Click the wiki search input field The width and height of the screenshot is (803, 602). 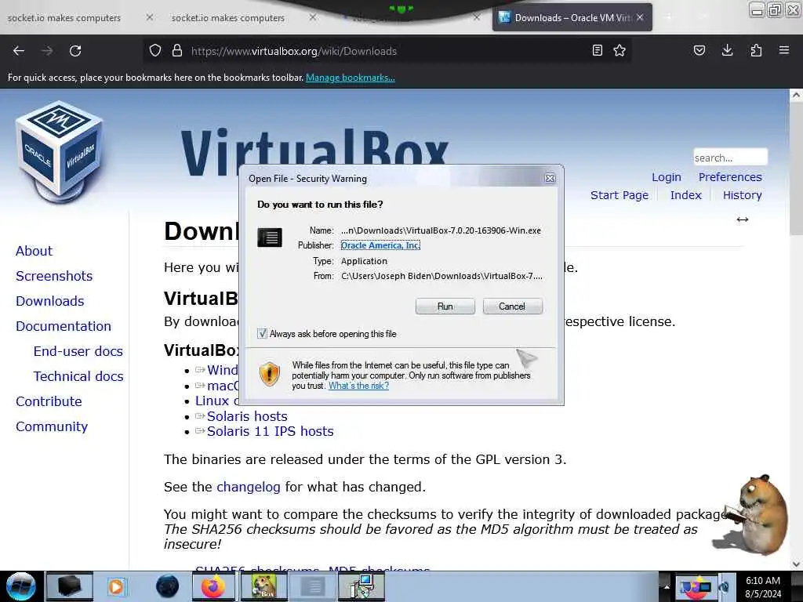(730, 157)
